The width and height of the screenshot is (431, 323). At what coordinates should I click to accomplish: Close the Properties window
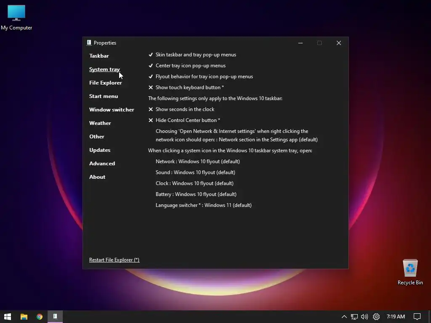(x=339, y=43)
